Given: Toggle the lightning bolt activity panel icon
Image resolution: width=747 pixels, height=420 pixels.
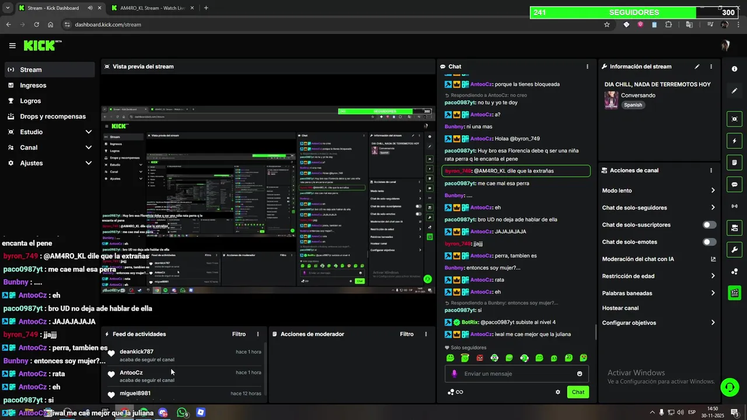Looking at the screenshot, I should [x=734, y=141].
